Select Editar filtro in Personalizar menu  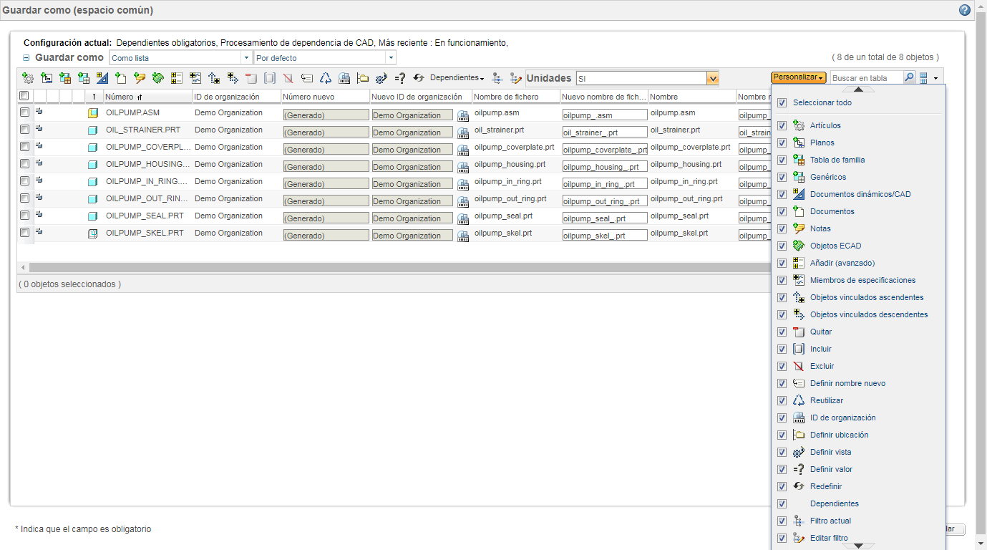(x=829, y=538)
